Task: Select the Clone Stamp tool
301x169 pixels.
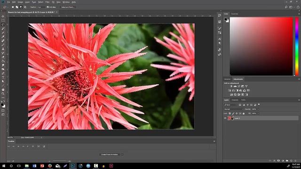Action: pyautogui.click(x=3, y=49)
